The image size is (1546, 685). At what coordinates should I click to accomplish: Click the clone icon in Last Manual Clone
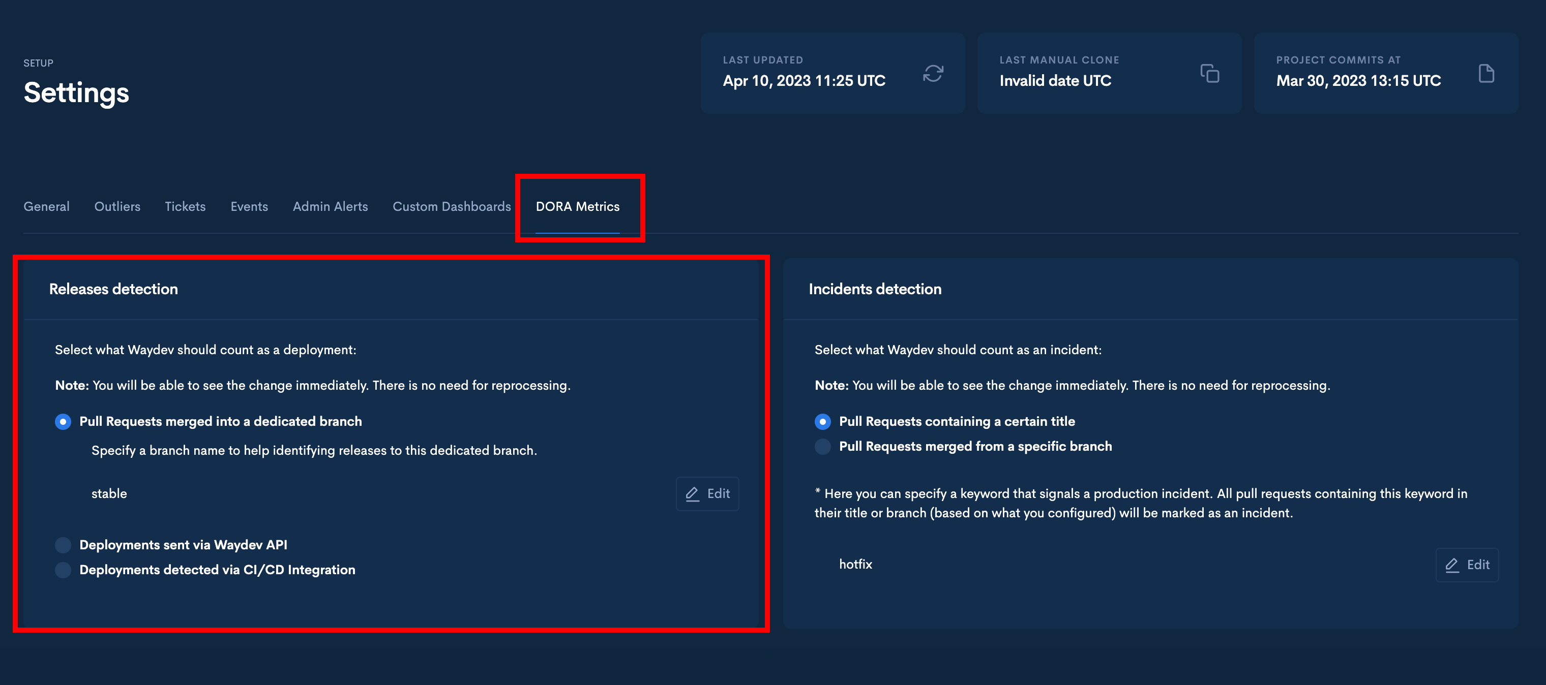pyautogui.click(x=1209, y=74)
